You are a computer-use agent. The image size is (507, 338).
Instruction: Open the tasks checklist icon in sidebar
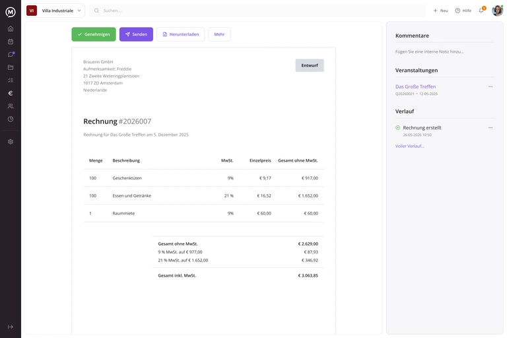click(x=11, y=81)
